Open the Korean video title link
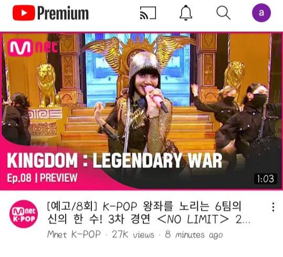 coord(149,213)
